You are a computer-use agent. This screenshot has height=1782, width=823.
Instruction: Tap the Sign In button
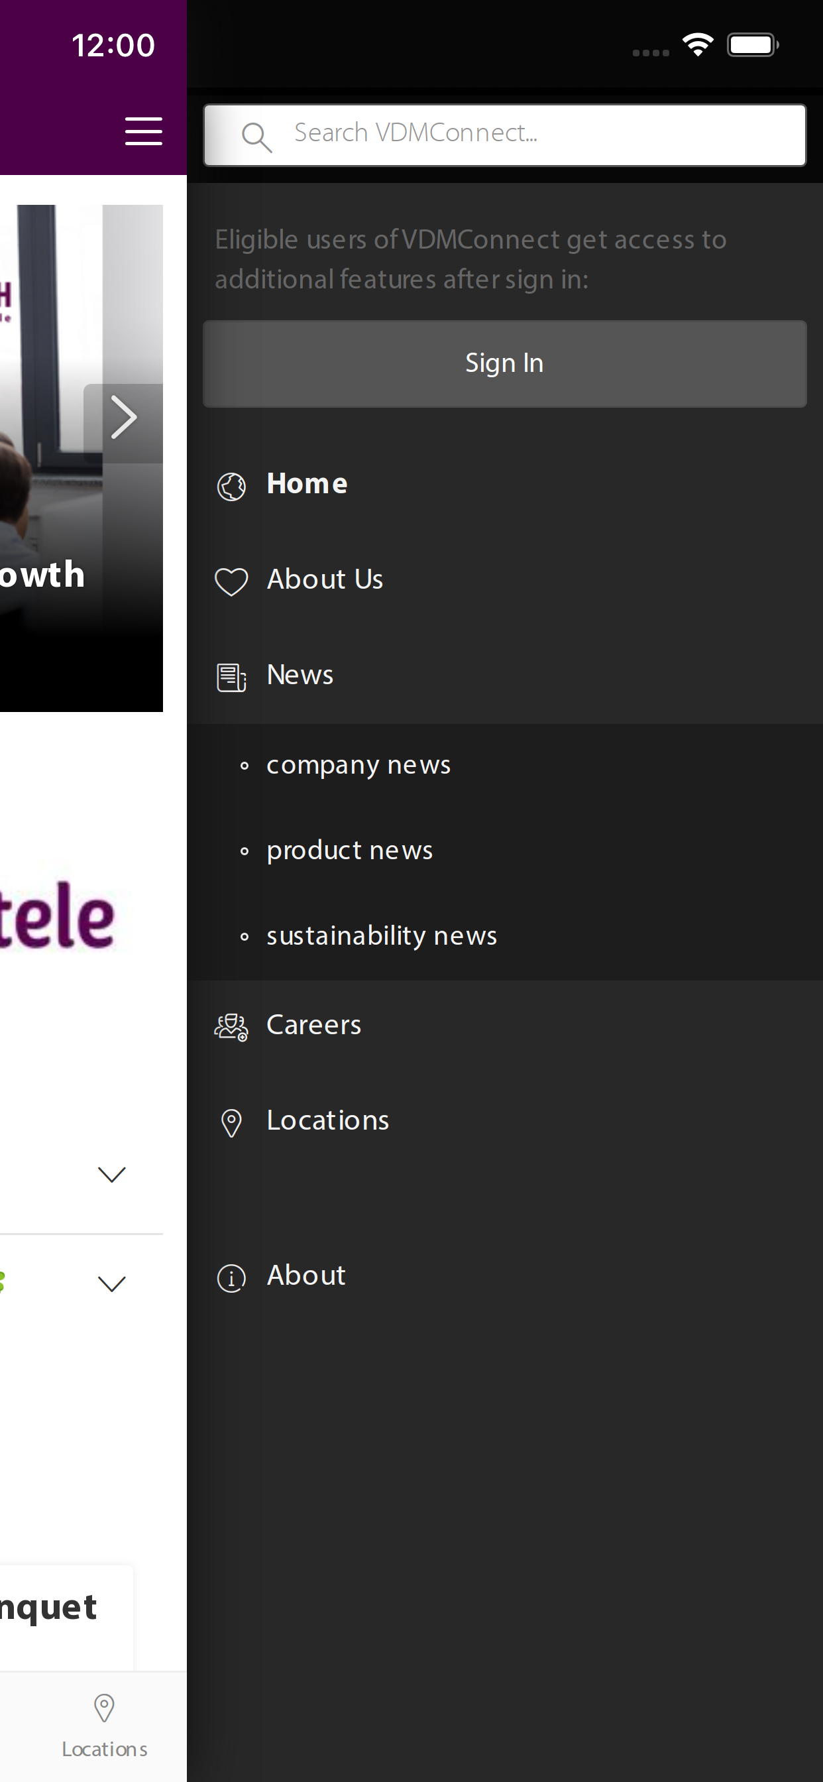[505, 363]
